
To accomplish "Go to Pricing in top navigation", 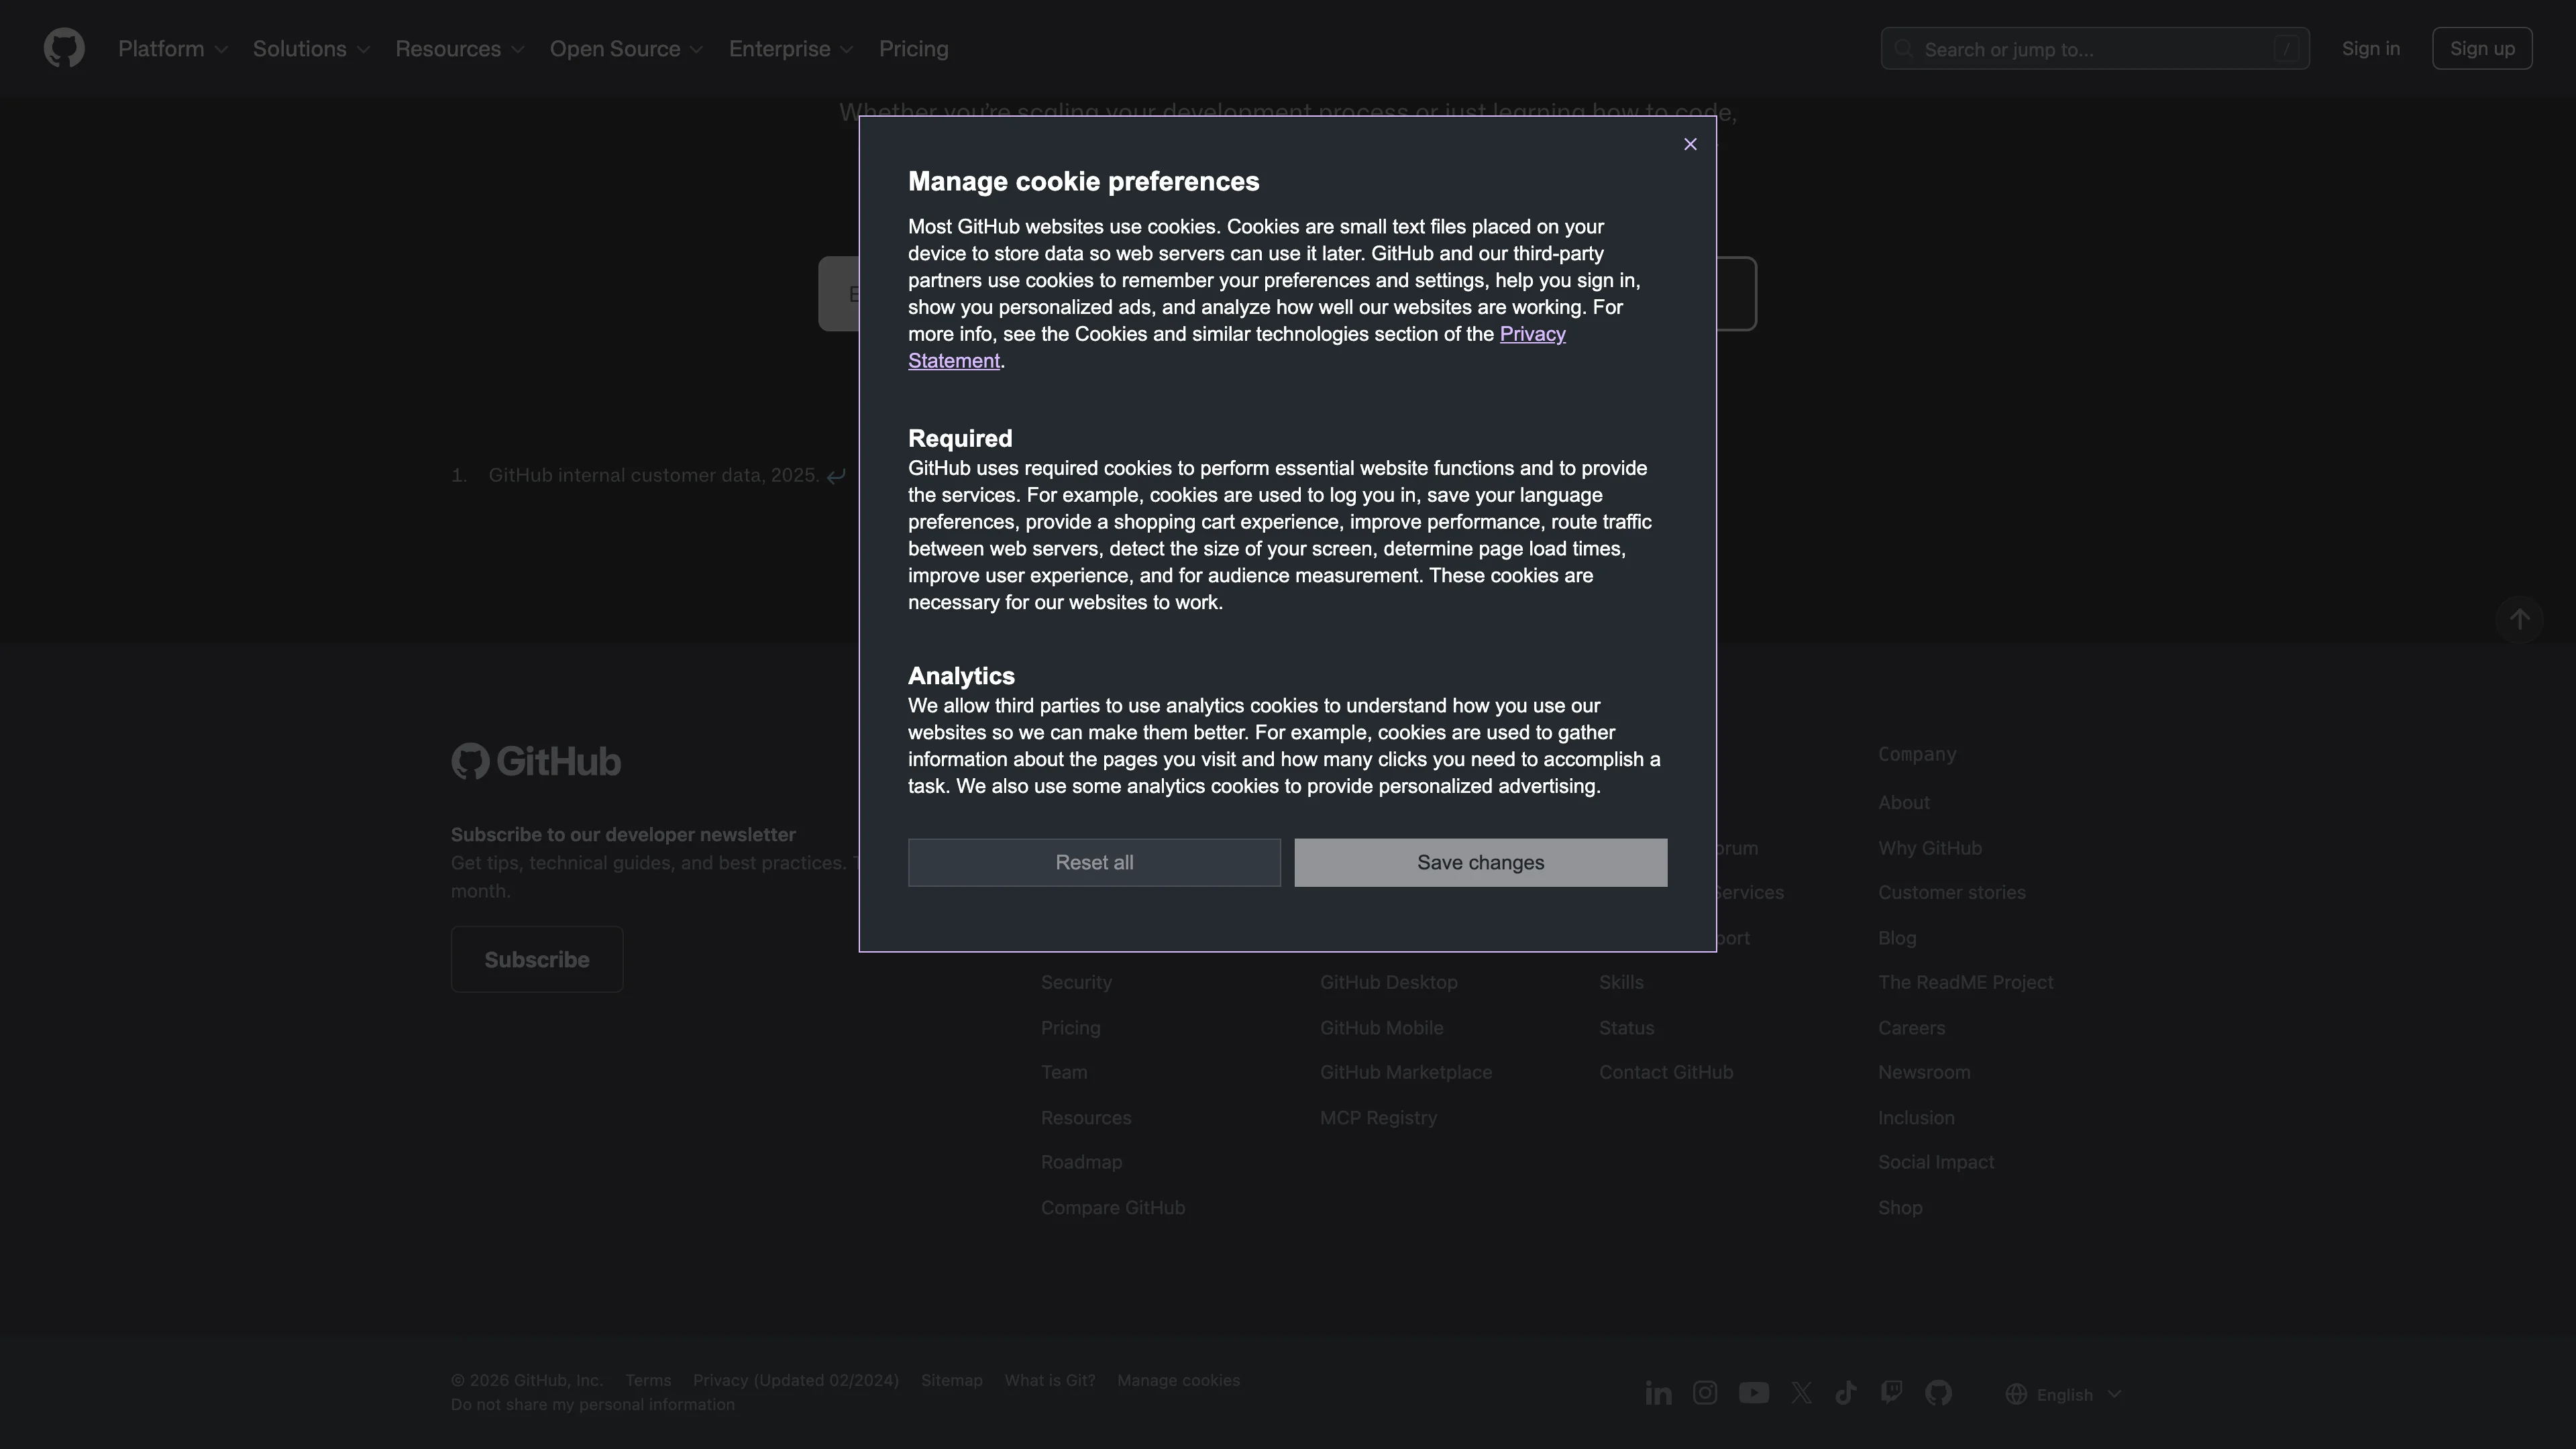I will click(913, 49).
